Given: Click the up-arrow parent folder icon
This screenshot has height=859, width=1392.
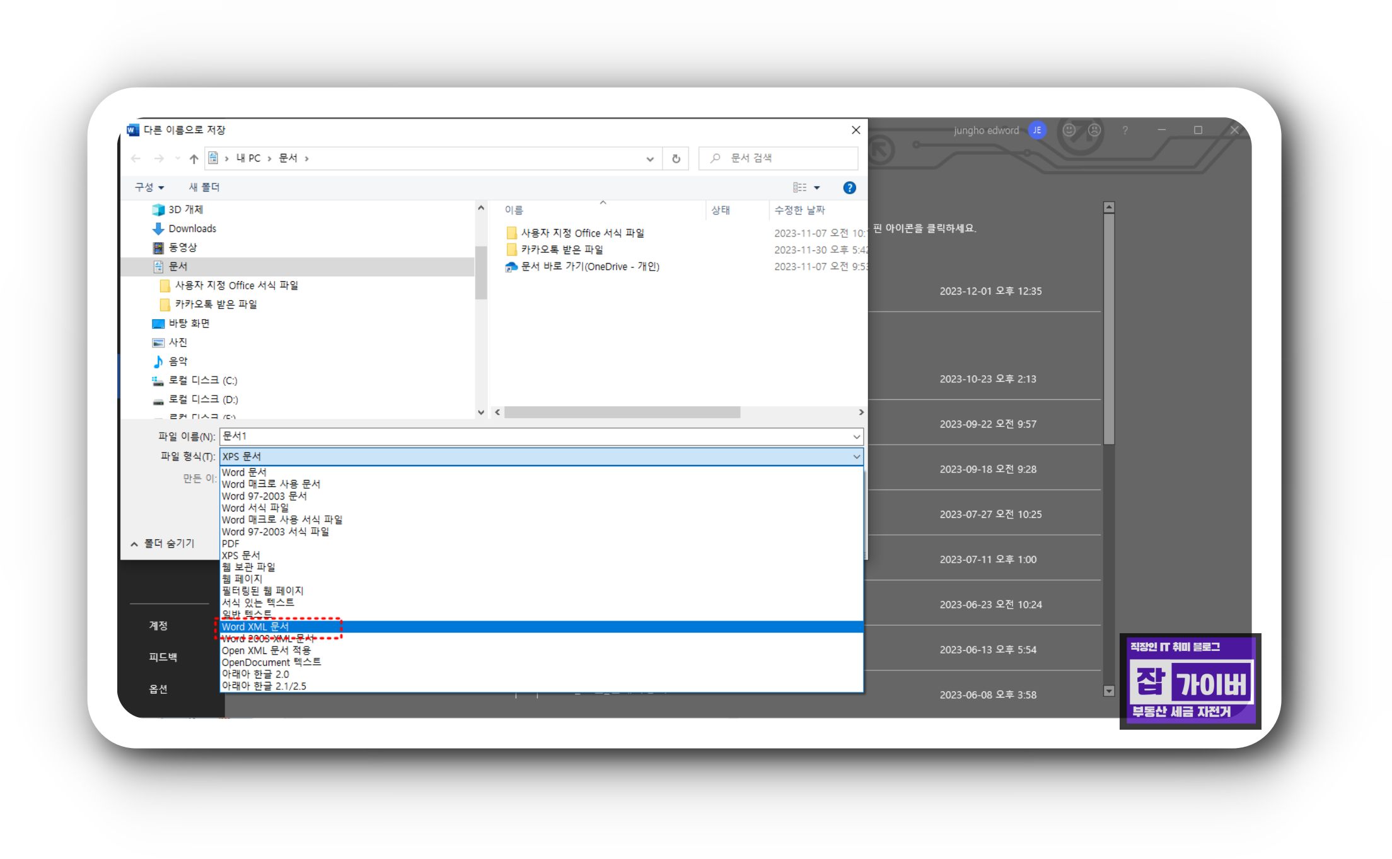Looking at the screenshot, I should 194,159.
